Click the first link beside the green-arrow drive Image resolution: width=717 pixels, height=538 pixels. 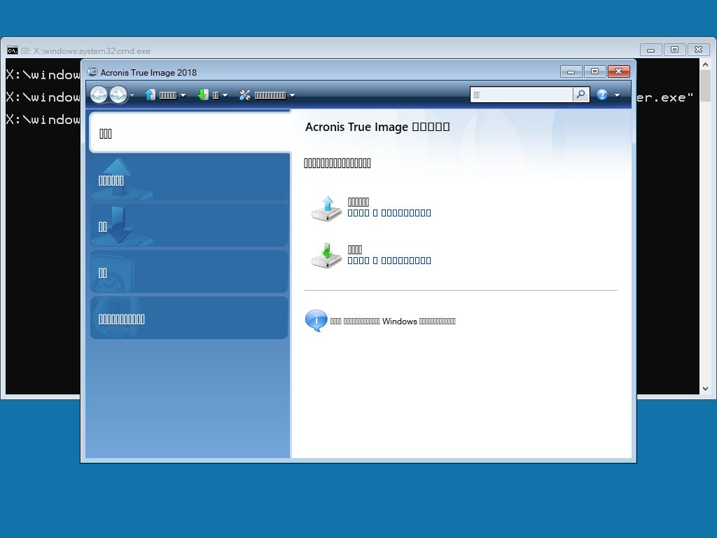[358, 261]
